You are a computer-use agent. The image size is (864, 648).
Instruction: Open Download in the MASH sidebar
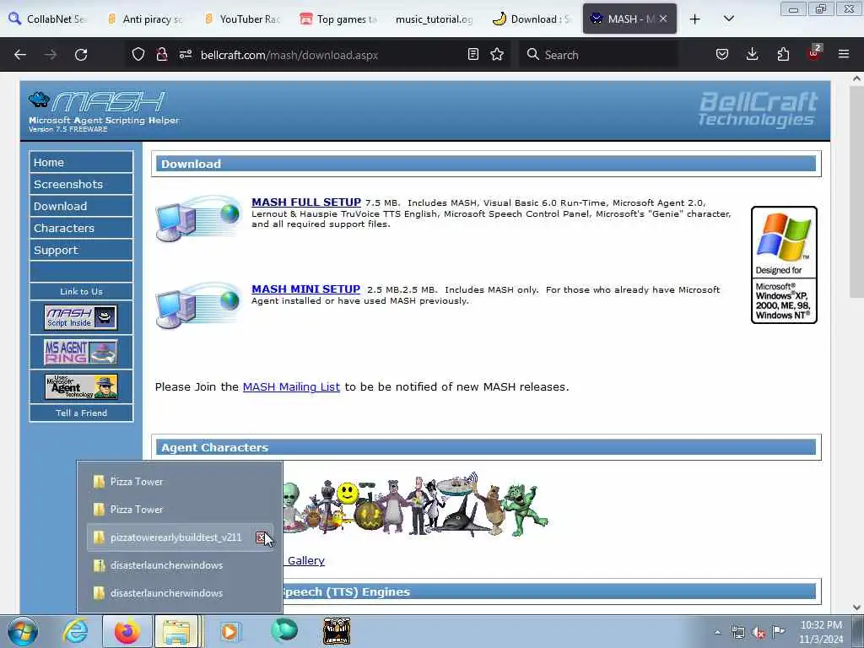point(81,206)
